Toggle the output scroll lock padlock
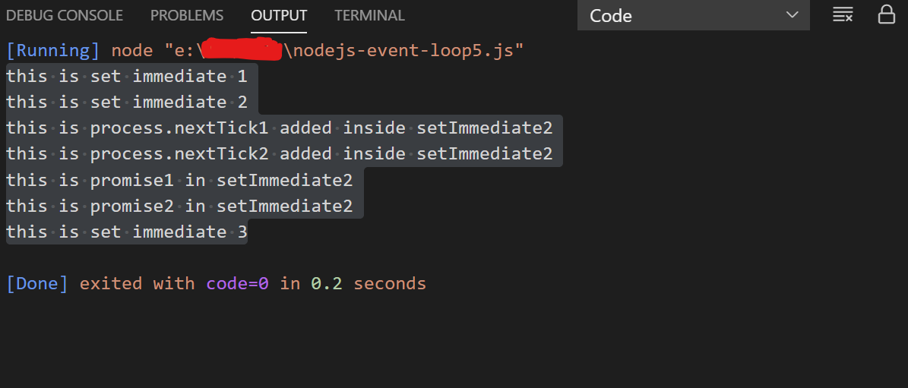This screenshot has height=388, width=908. (x=887, y=14)
